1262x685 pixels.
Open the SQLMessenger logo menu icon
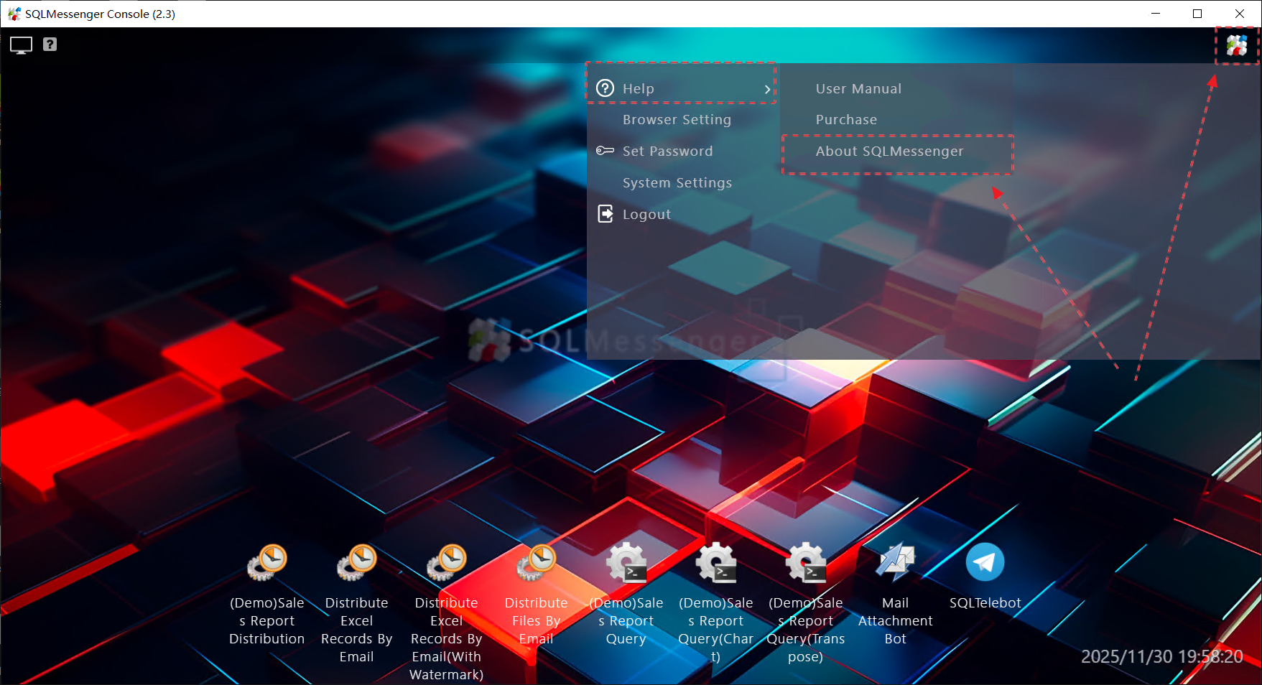coord(1237,45)
